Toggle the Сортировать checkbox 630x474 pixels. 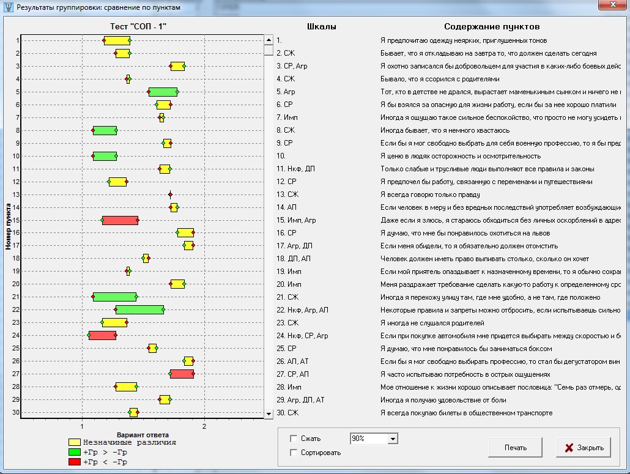(x=294, y=453)
